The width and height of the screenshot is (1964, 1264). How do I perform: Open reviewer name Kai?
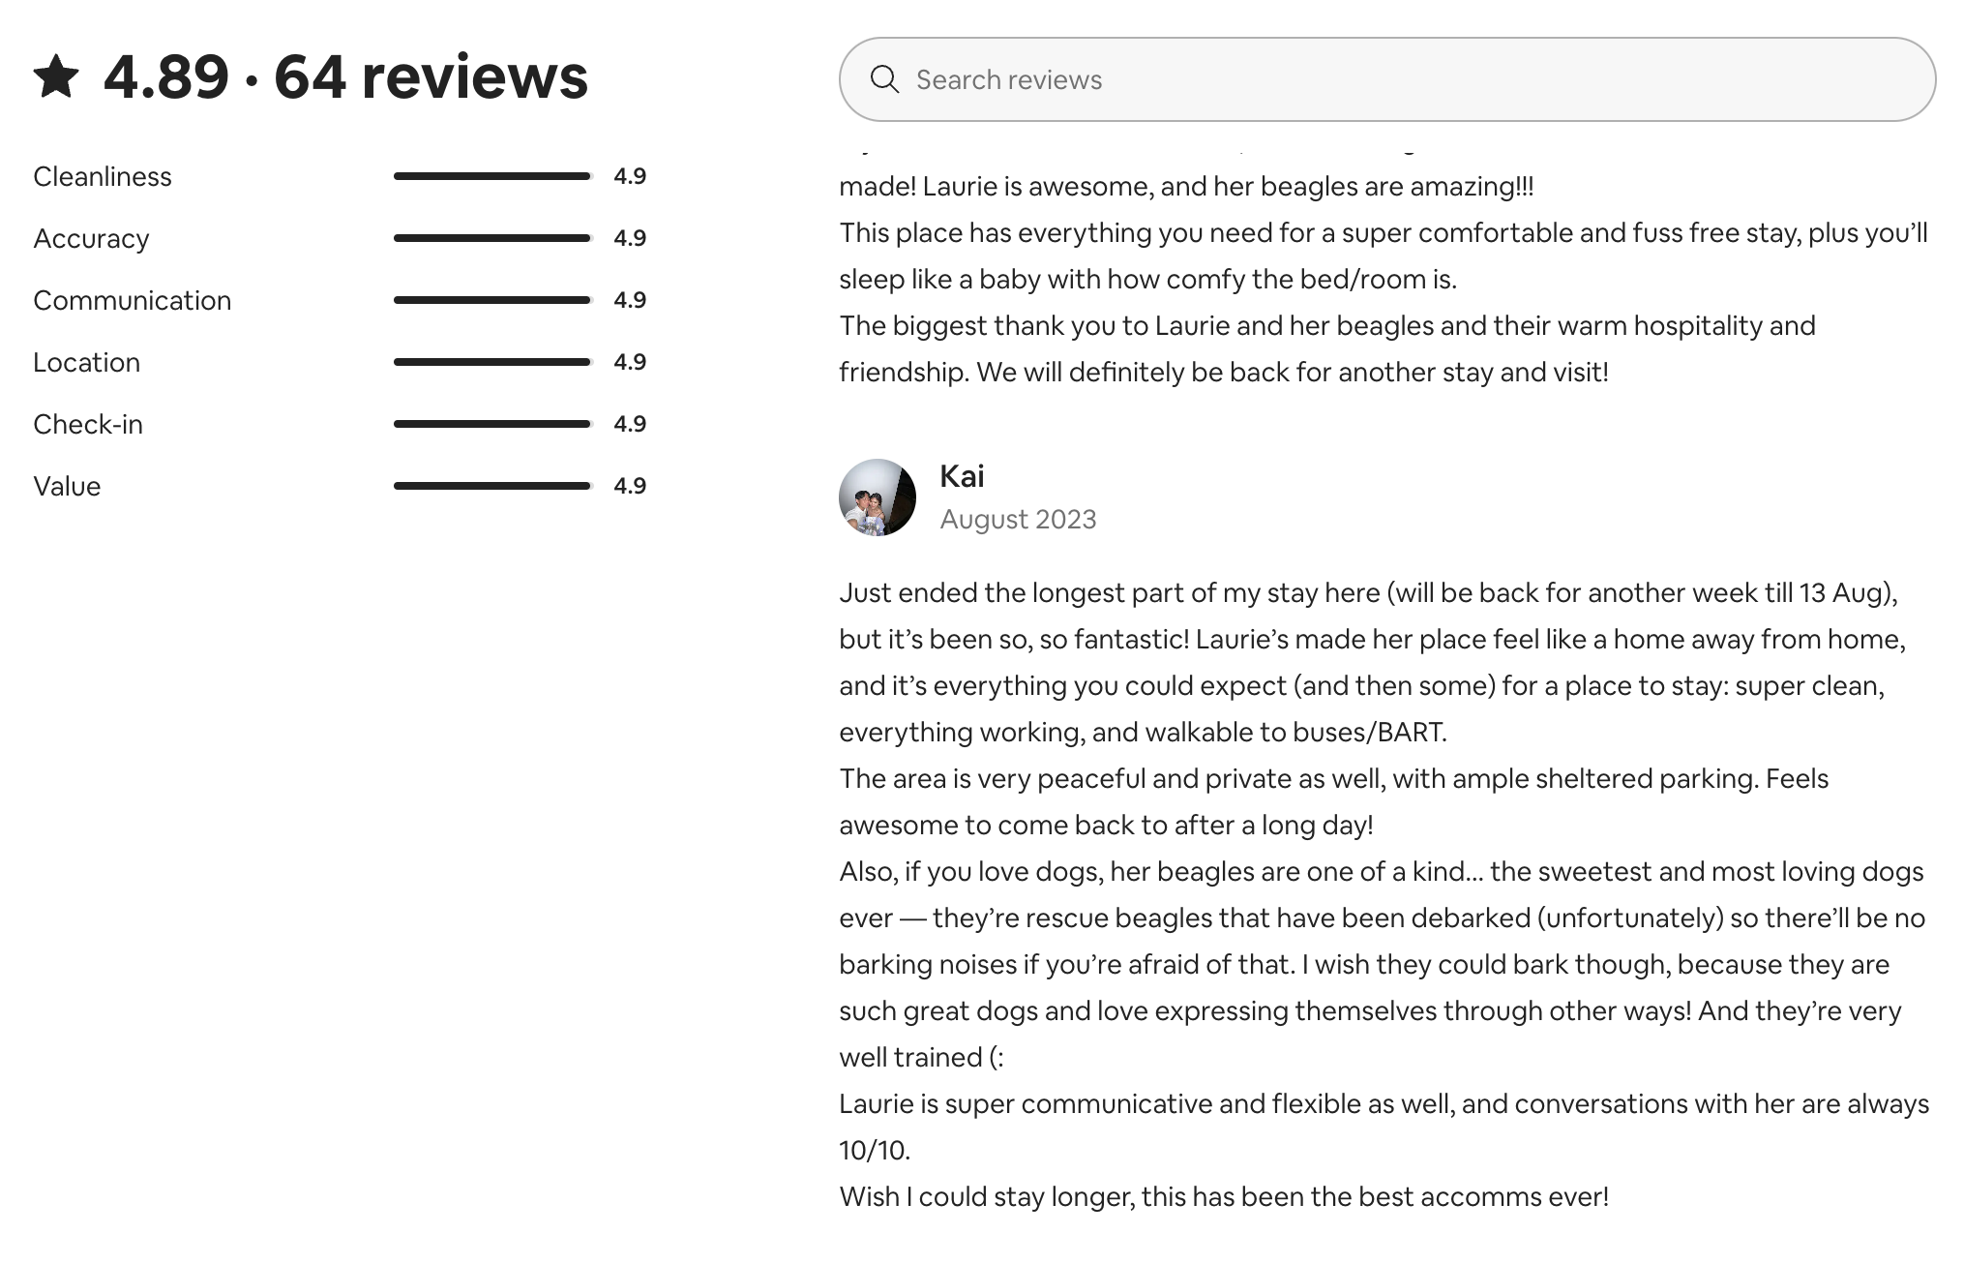pos(962,476)
